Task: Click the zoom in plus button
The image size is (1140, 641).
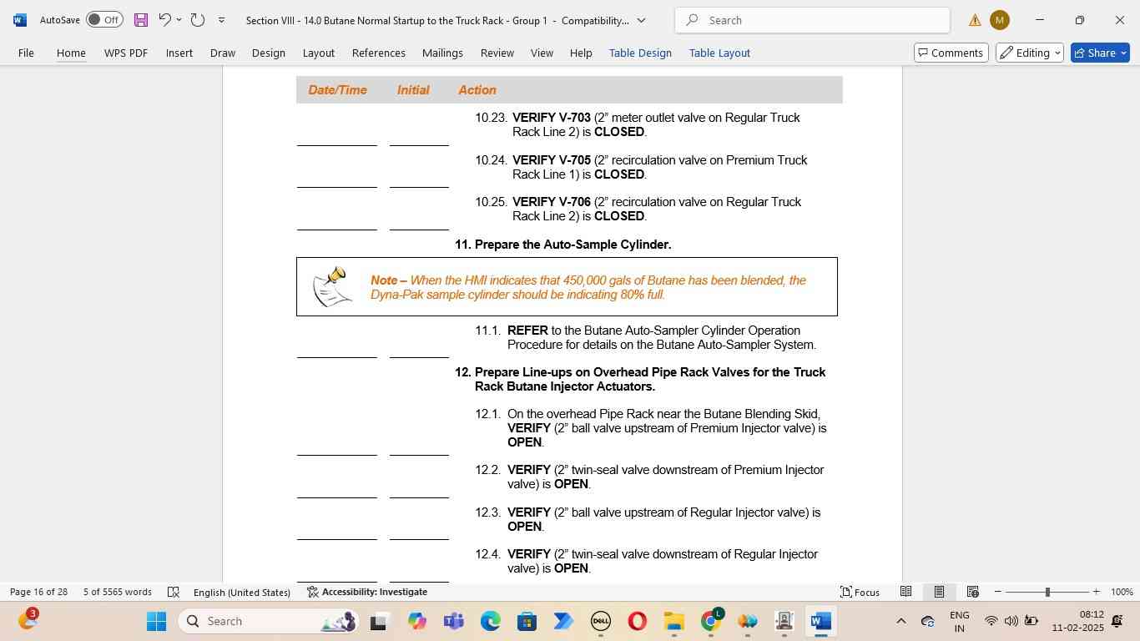Action: [x=1097, y=592]
